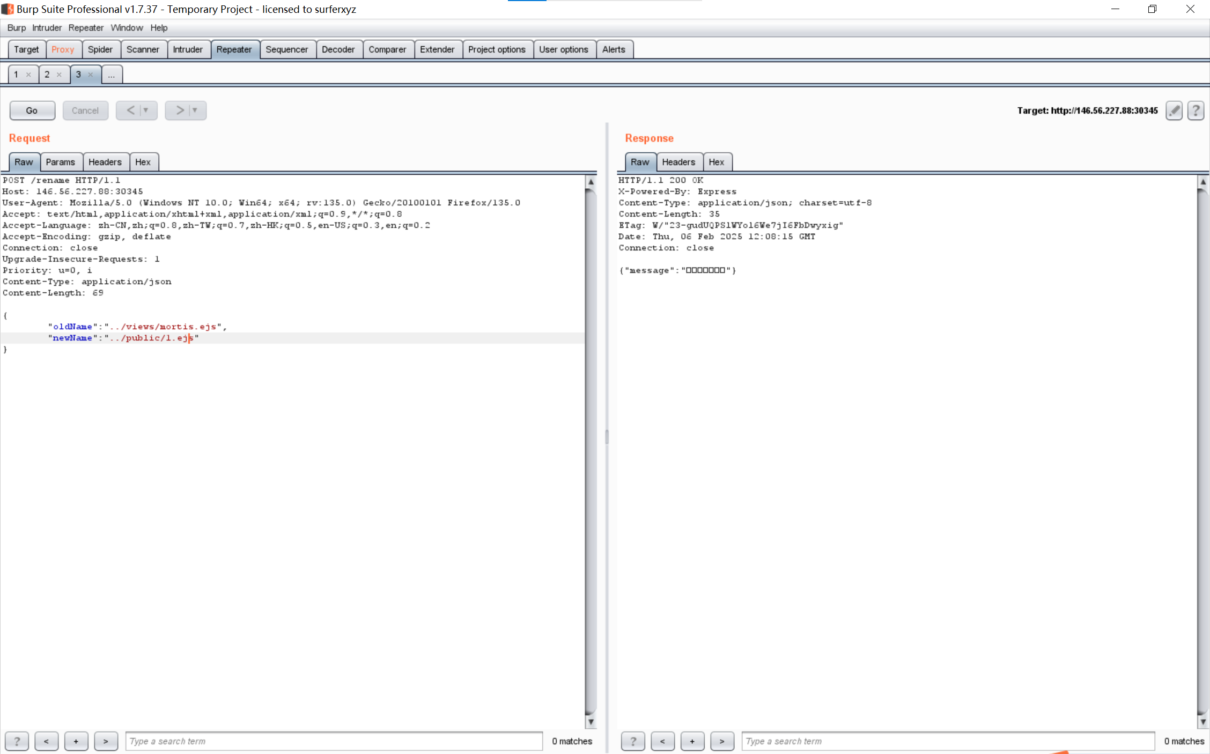Switch to the Target tool tab
This screenshot has width=1210, height=754.
pyautogui.click(x=26, y=49)
